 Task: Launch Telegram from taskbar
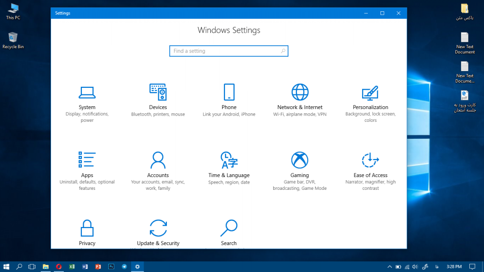point(124,266)
